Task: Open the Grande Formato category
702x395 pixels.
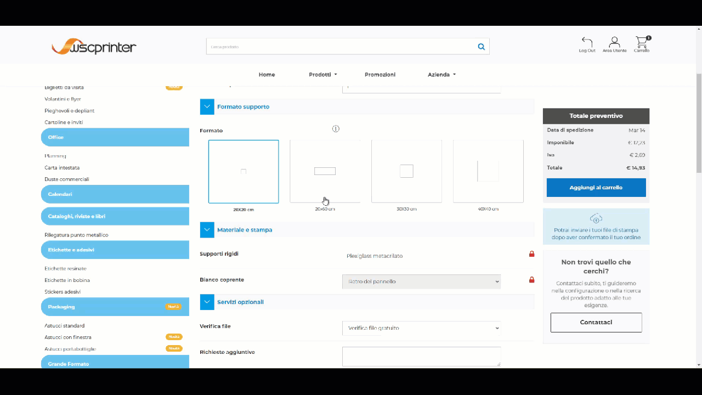Action: coord(115,362)
